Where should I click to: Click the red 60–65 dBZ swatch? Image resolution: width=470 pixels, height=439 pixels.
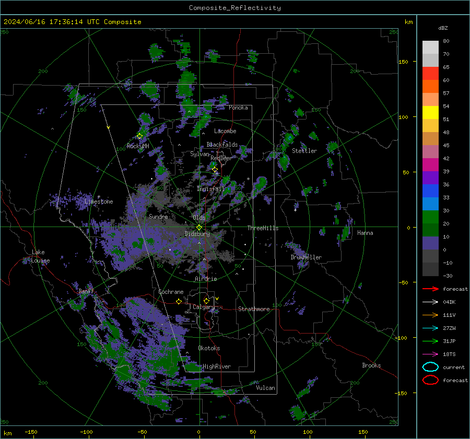(430, 74)
